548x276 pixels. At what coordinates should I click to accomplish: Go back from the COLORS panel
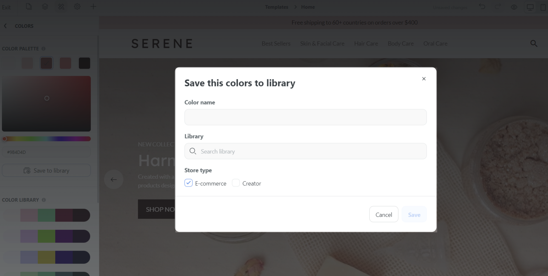pos(5,26)
